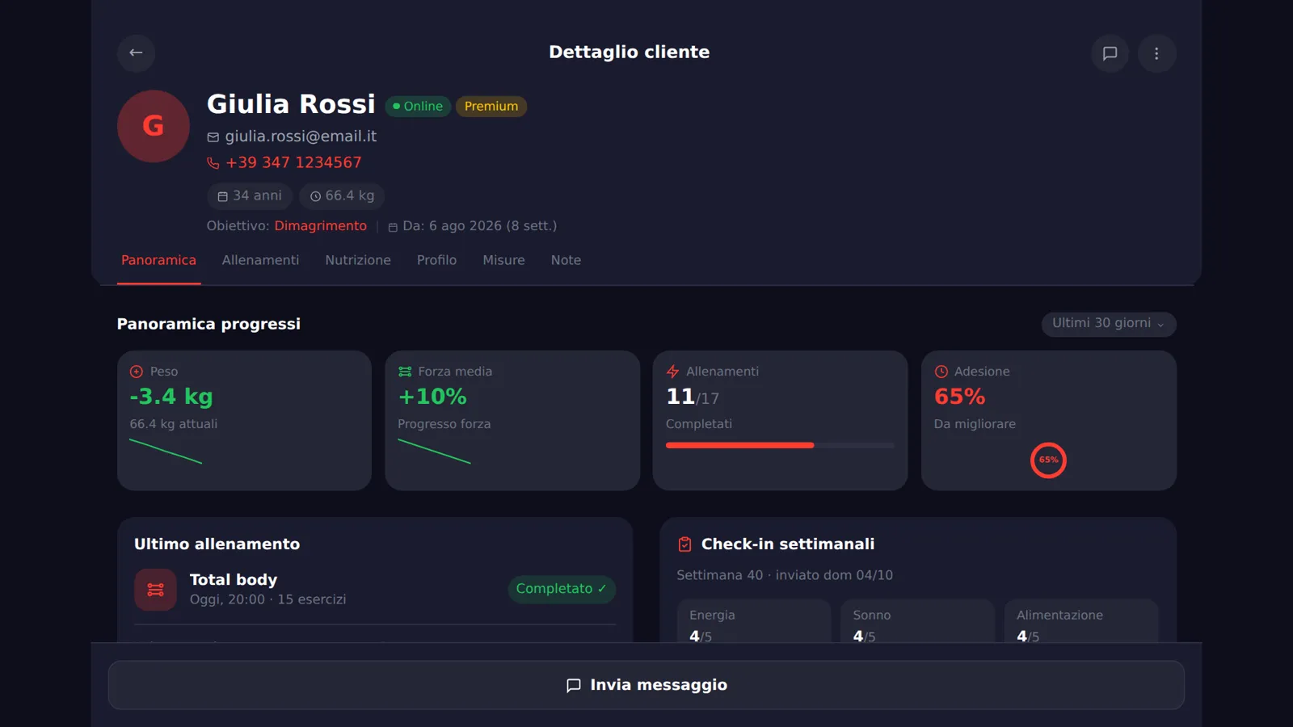Expand the Ultimi 30 giorni dropdown

tap(1109, 324)
